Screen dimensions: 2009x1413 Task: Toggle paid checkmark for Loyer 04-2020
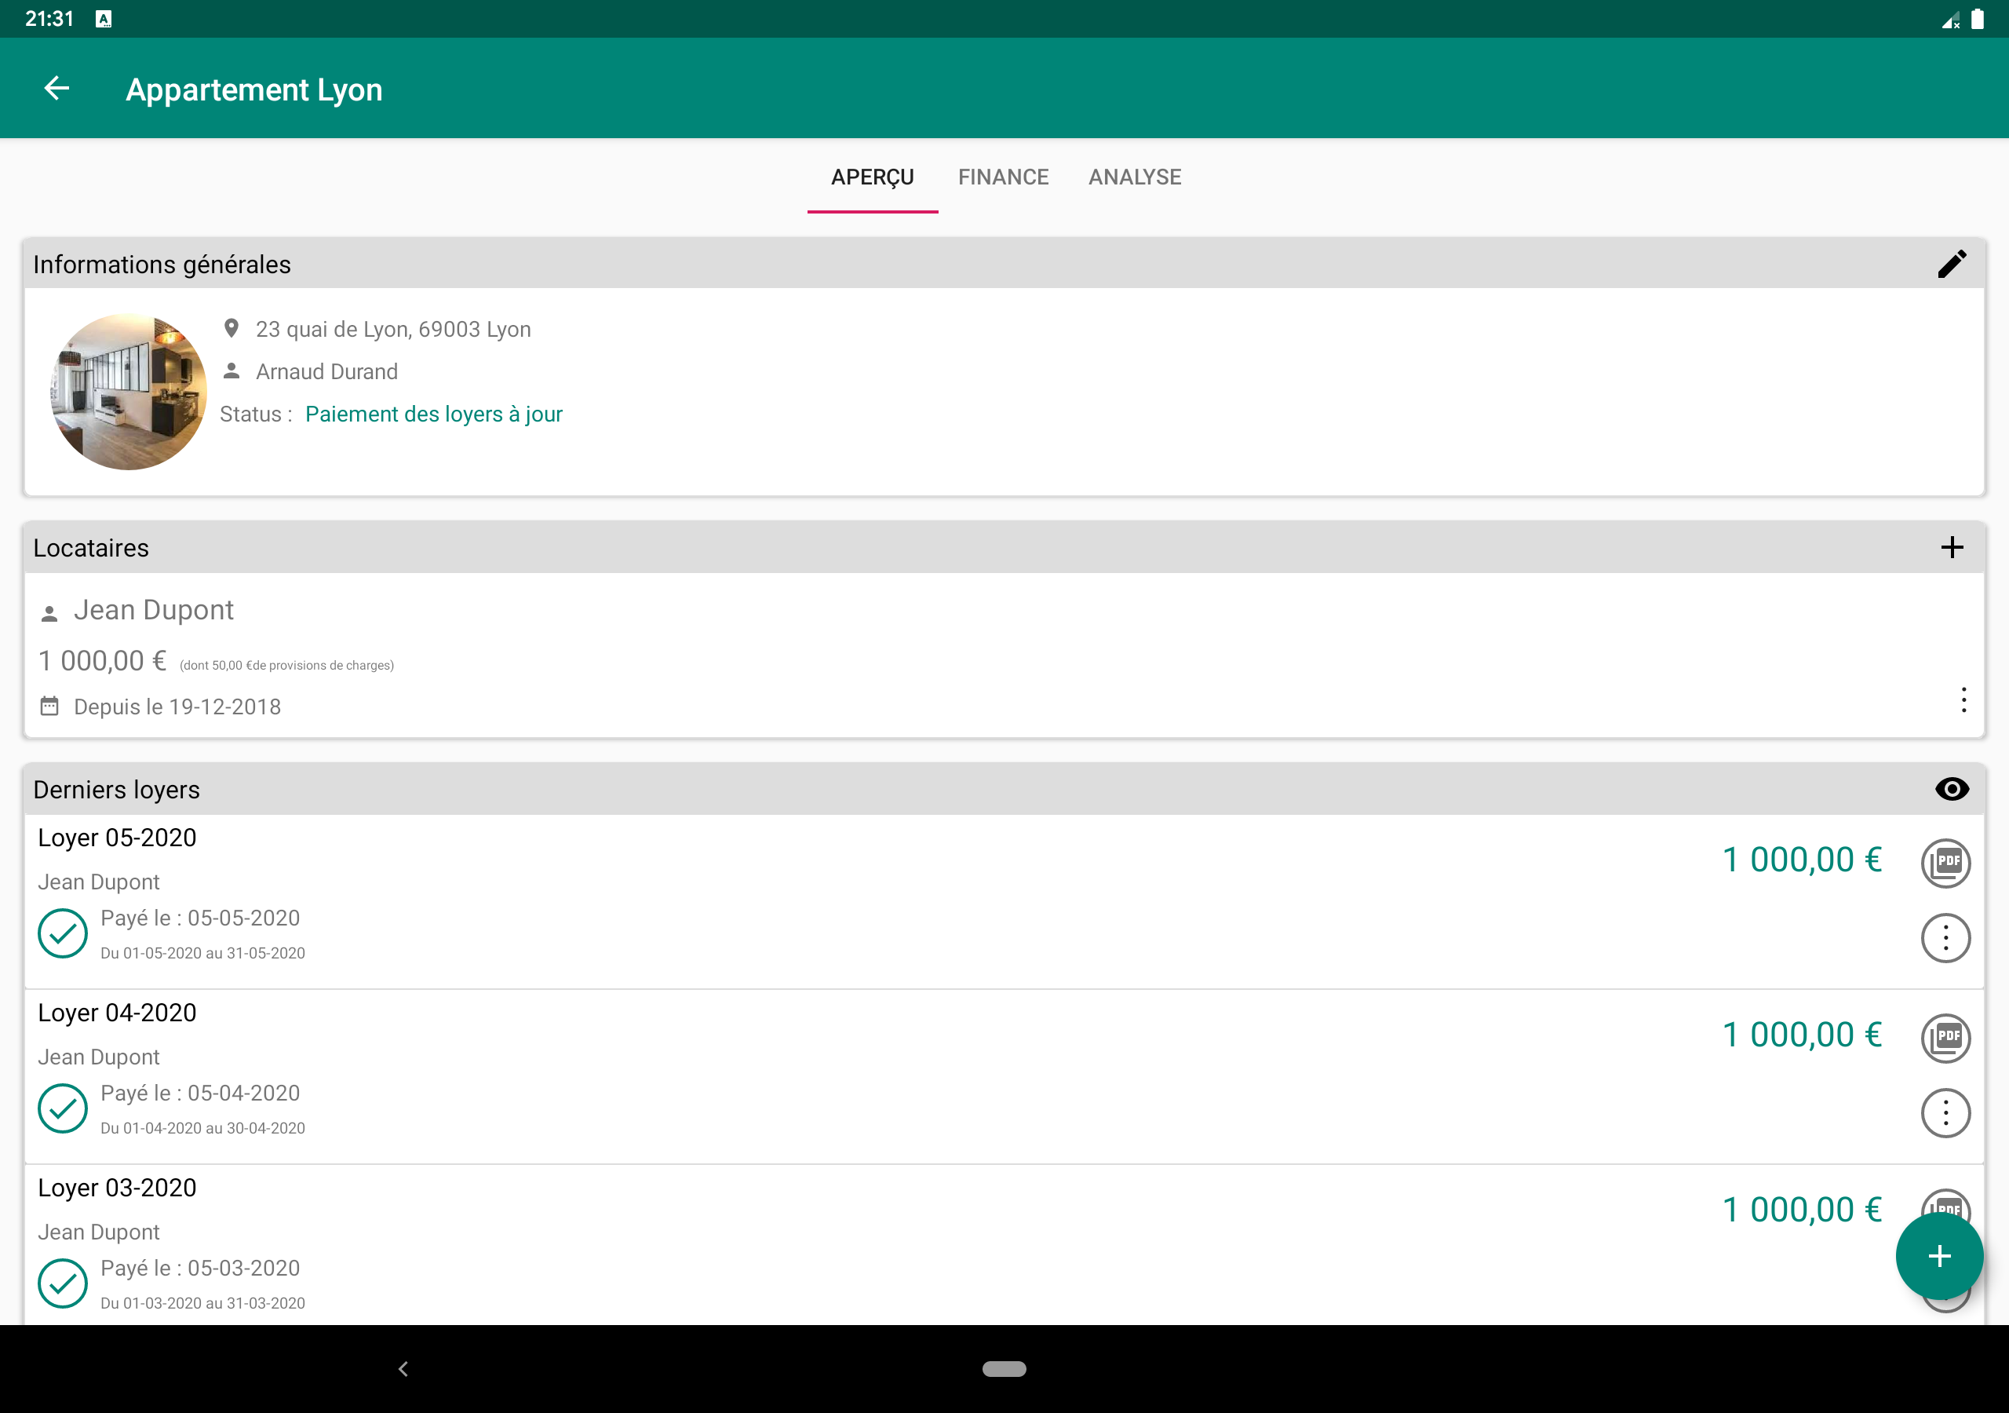click(x=62, y=1108)
